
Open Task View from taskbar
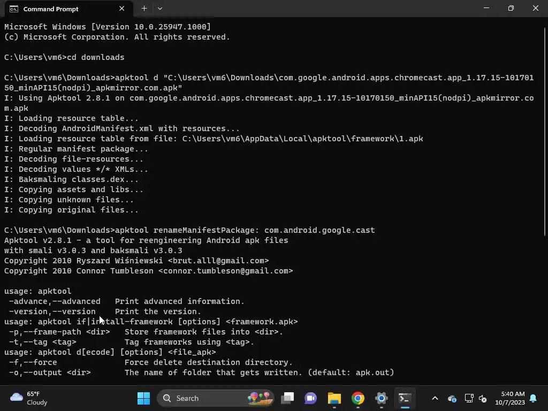point(287,398)
